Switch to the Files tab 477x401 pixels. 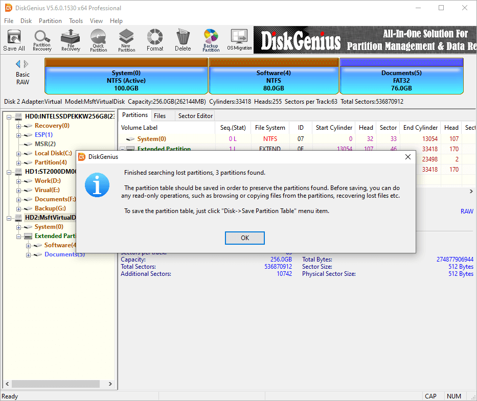click(x=160, y=116)
